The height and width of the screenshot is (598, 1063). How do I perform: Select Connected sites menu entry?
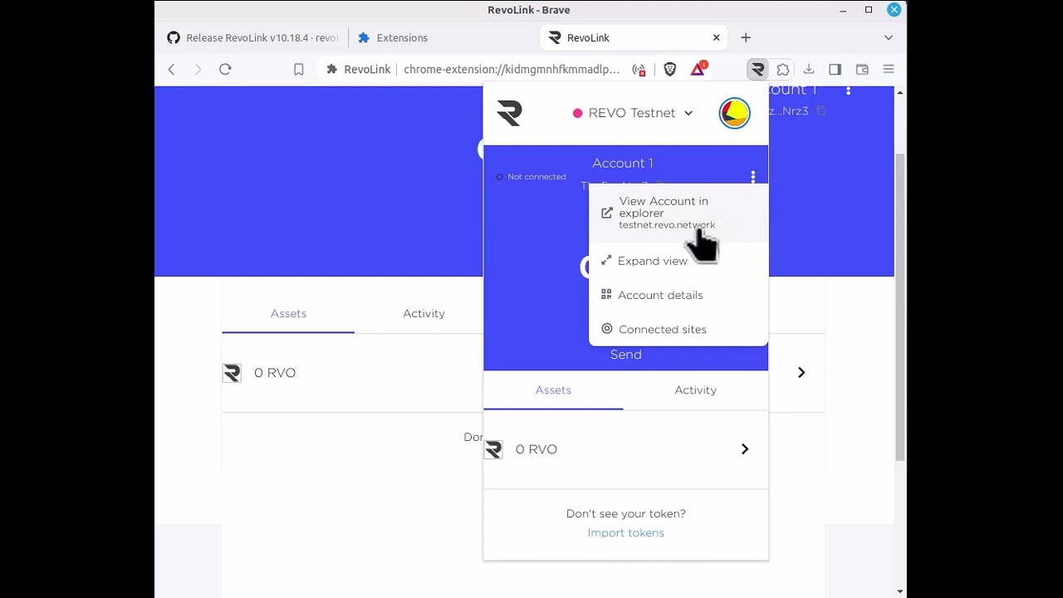click(678, 329)
